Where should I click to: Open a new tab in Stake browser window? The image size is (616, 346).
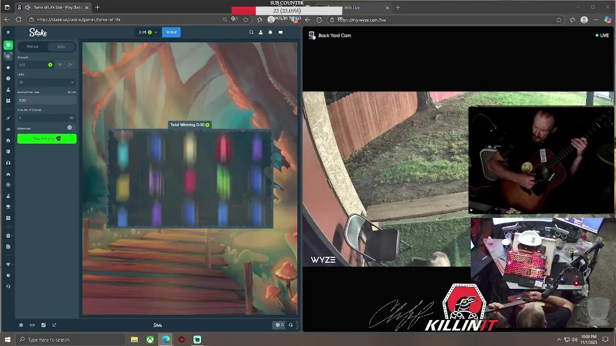pos(97,7)
